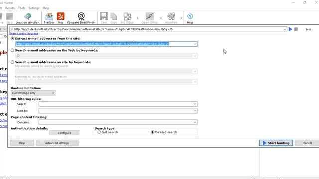Click the Start hunting button
The image size is (319, 179).
point(276,143)
